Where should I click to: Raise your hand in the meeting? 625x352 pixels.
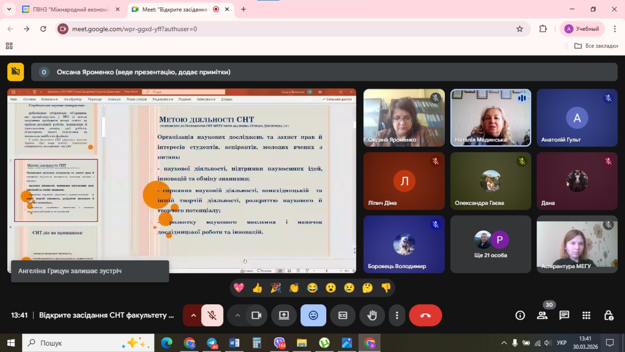(372, 315)
